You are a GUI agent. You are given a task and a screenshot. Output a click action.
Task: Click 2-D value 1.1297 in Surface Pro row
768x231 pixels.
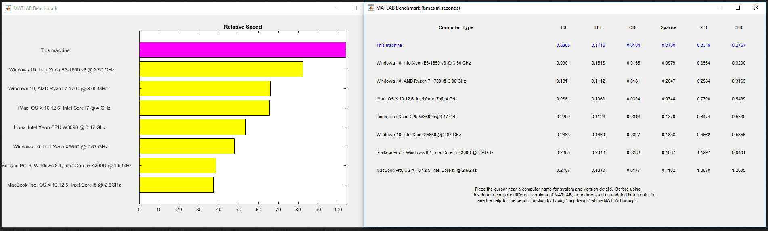point(703,152)
